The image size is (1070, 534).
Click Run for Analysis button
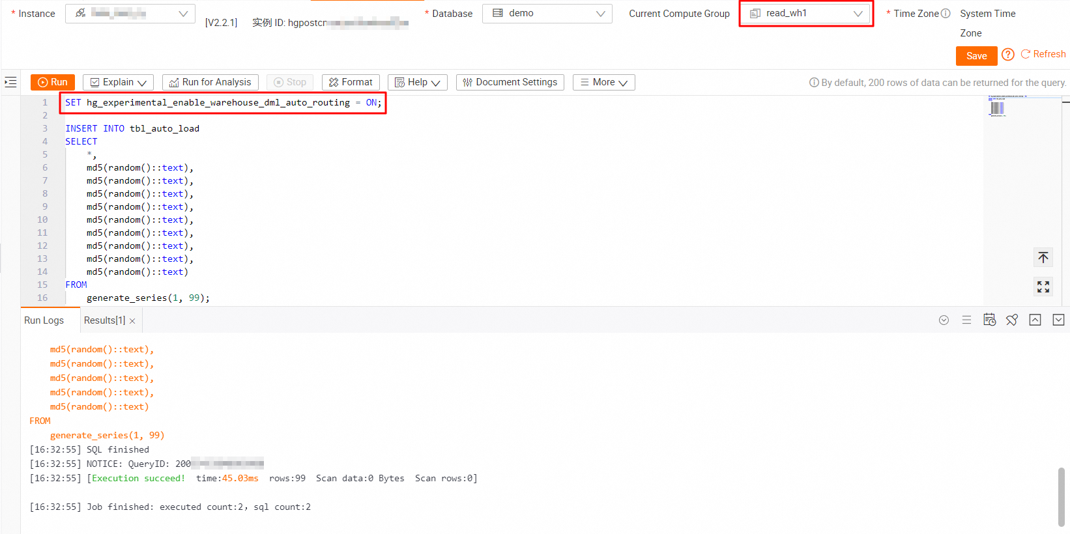210,82
